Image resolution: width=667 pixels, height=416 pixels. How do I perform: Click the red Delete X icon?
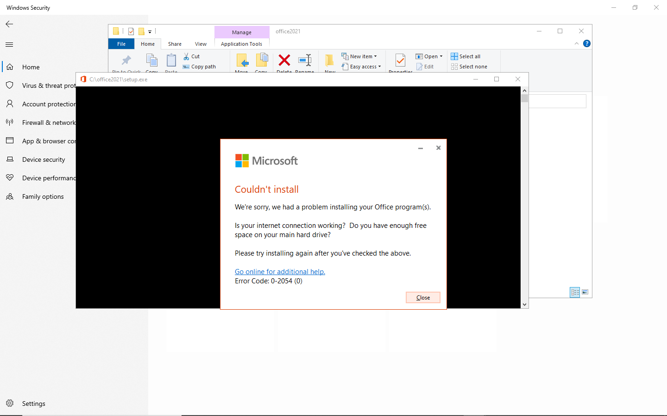pos(284,60)
